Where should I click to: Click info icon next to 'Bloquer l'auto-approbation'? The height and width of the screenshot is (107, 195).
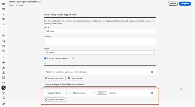[x=73, y=58]
